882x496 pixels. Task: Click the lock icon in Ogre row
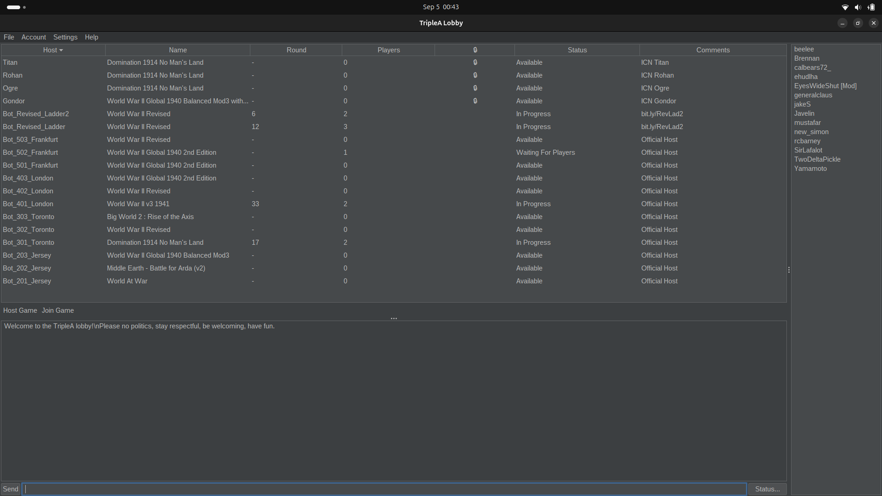coord(475,88)
